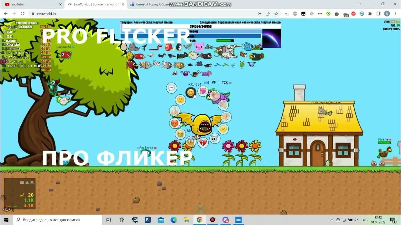Select the EvoWorld.io browser tab
401x225 pixels.
(96, 4)
